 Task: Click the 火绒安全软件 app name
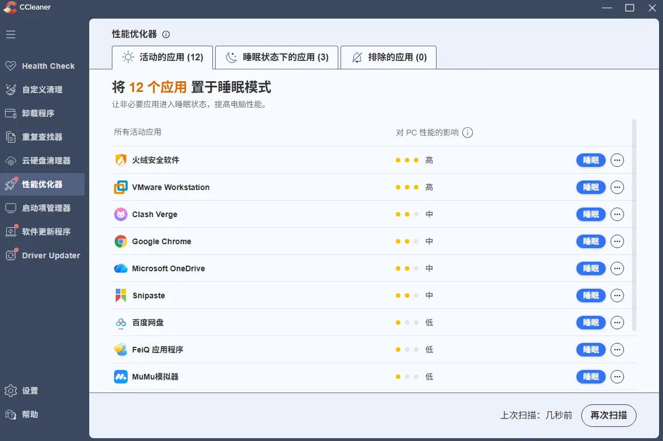[156, 160]
